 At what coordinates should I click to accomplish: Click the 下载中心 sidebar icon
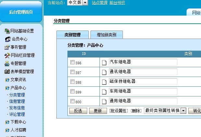[7, 122]
